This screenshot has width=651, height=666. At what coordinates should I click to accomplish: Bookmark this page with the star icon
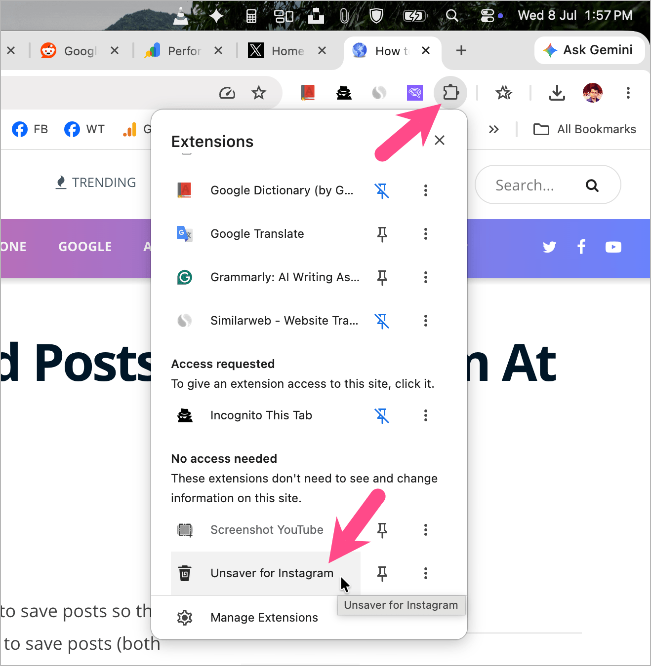pyautogui.click(x=259, y=92)
